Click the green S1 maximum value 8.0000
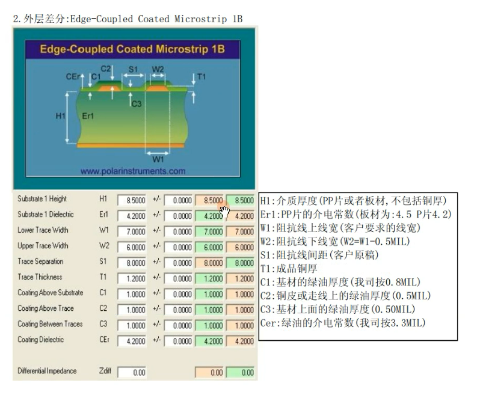Image resolution: width=483 pixels, height=404 pixels. tap(241, 263)
